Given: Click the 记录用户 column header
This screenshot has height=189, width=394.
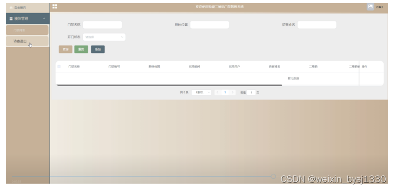Looking at the screenshot, I should tap(234, 67).
